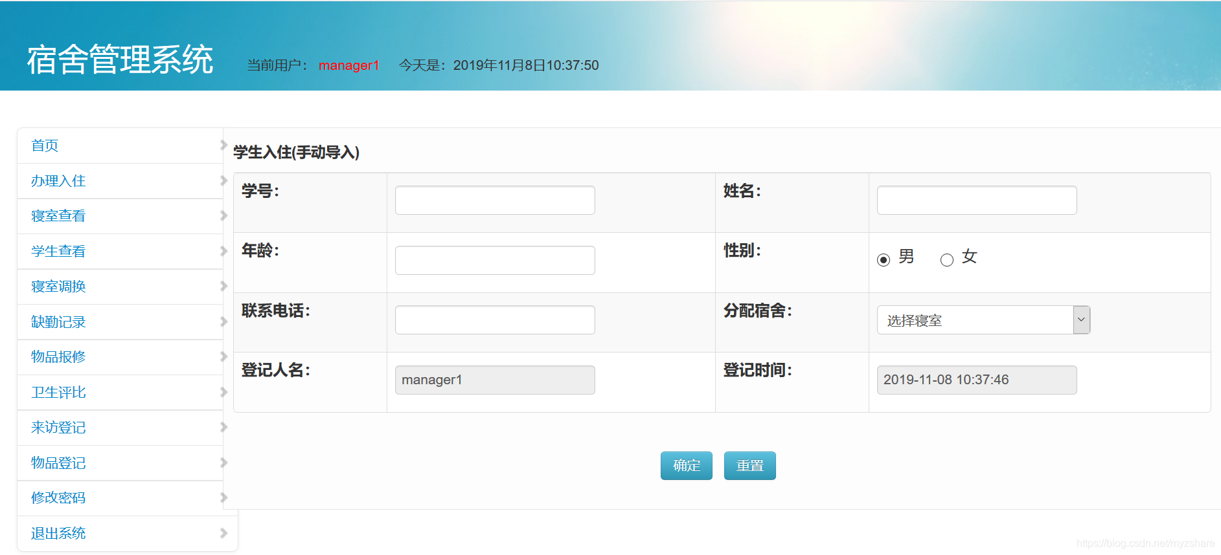Click the 重置 reset button

click(x=750, y=466)
